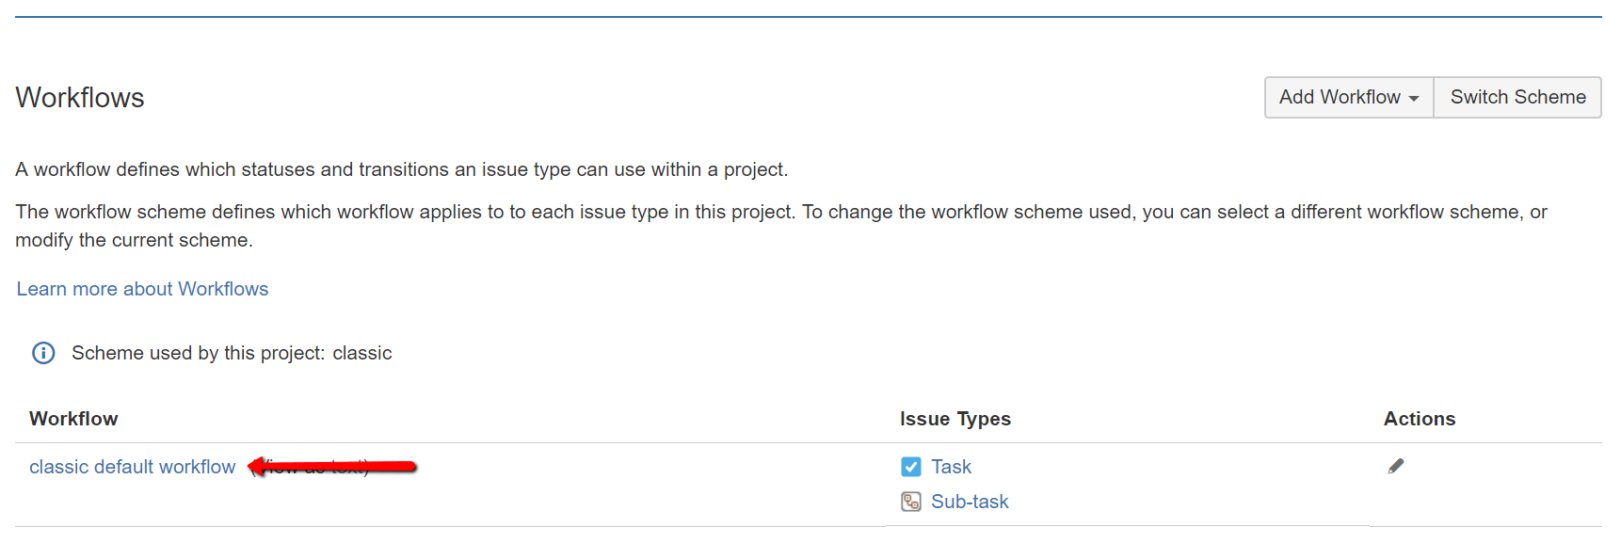Click the blue Task checkmark icon
This screenshot has height=543, width=1621.
coord(911,467)
